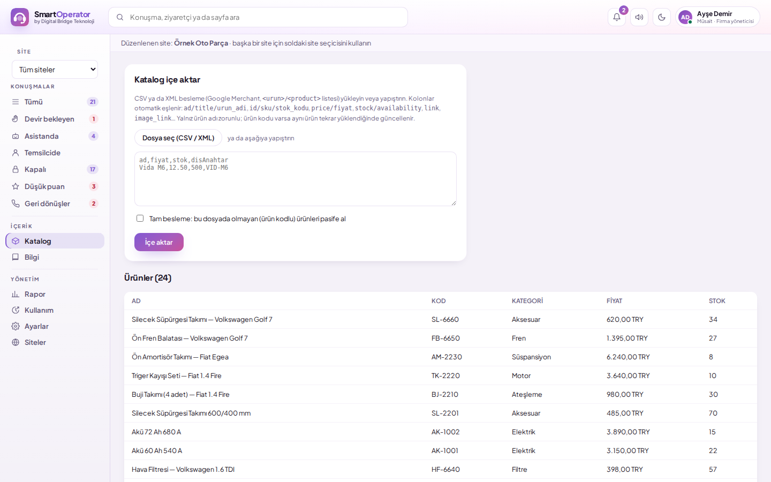Click the Katalog box icon
The image size is (771, 482).
coord(16,241)
